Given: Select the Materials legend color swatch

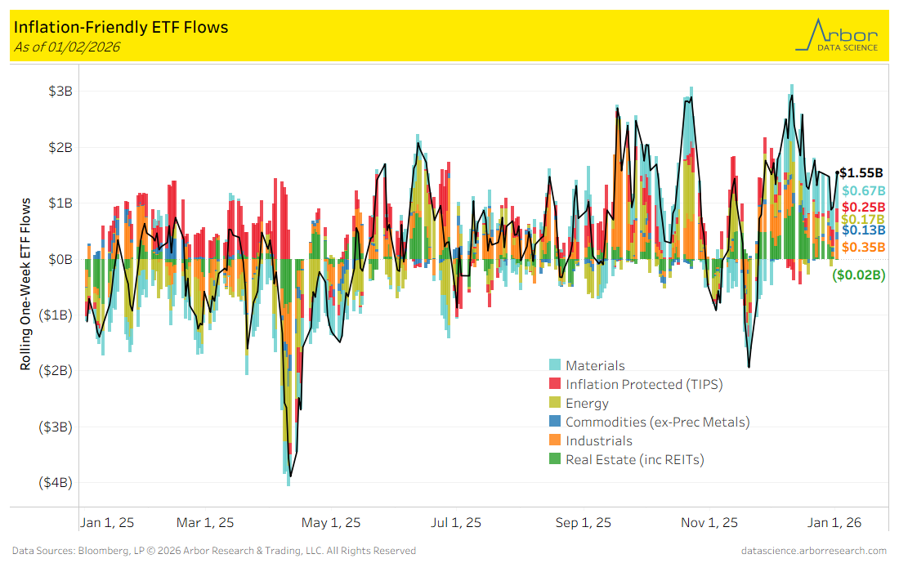Looking at the screenshot, I should tap(555, 366).
